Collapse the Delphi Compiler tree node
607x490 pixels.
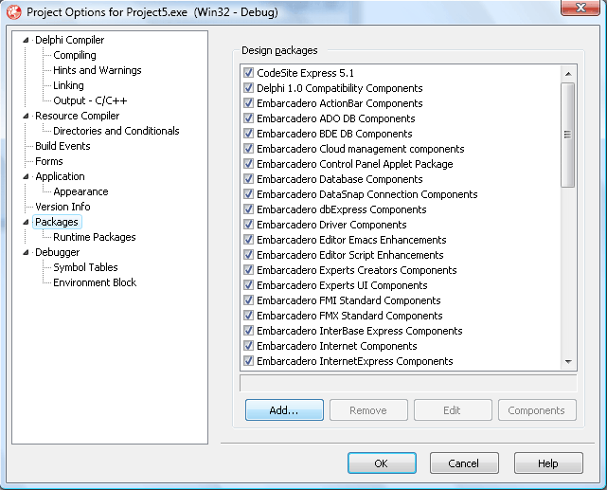(x=26, y=40)
